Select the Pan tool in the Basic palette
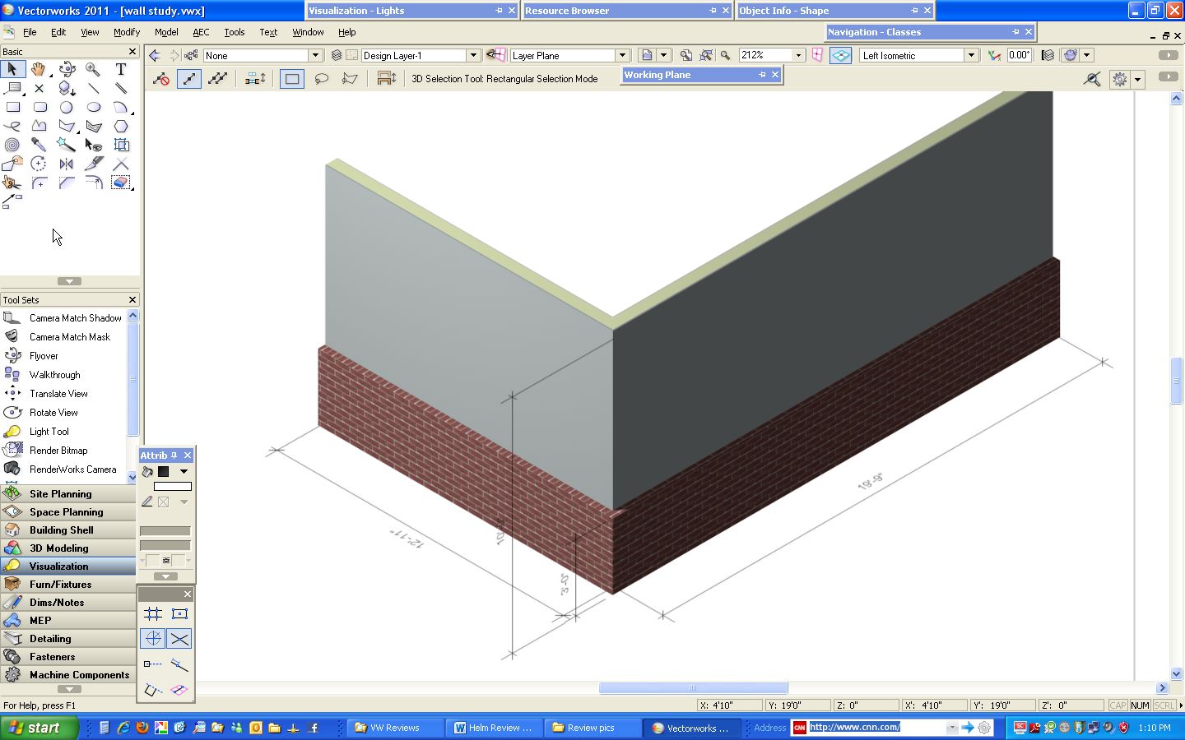Screen dimensions: 1185x740 (38, 69)
